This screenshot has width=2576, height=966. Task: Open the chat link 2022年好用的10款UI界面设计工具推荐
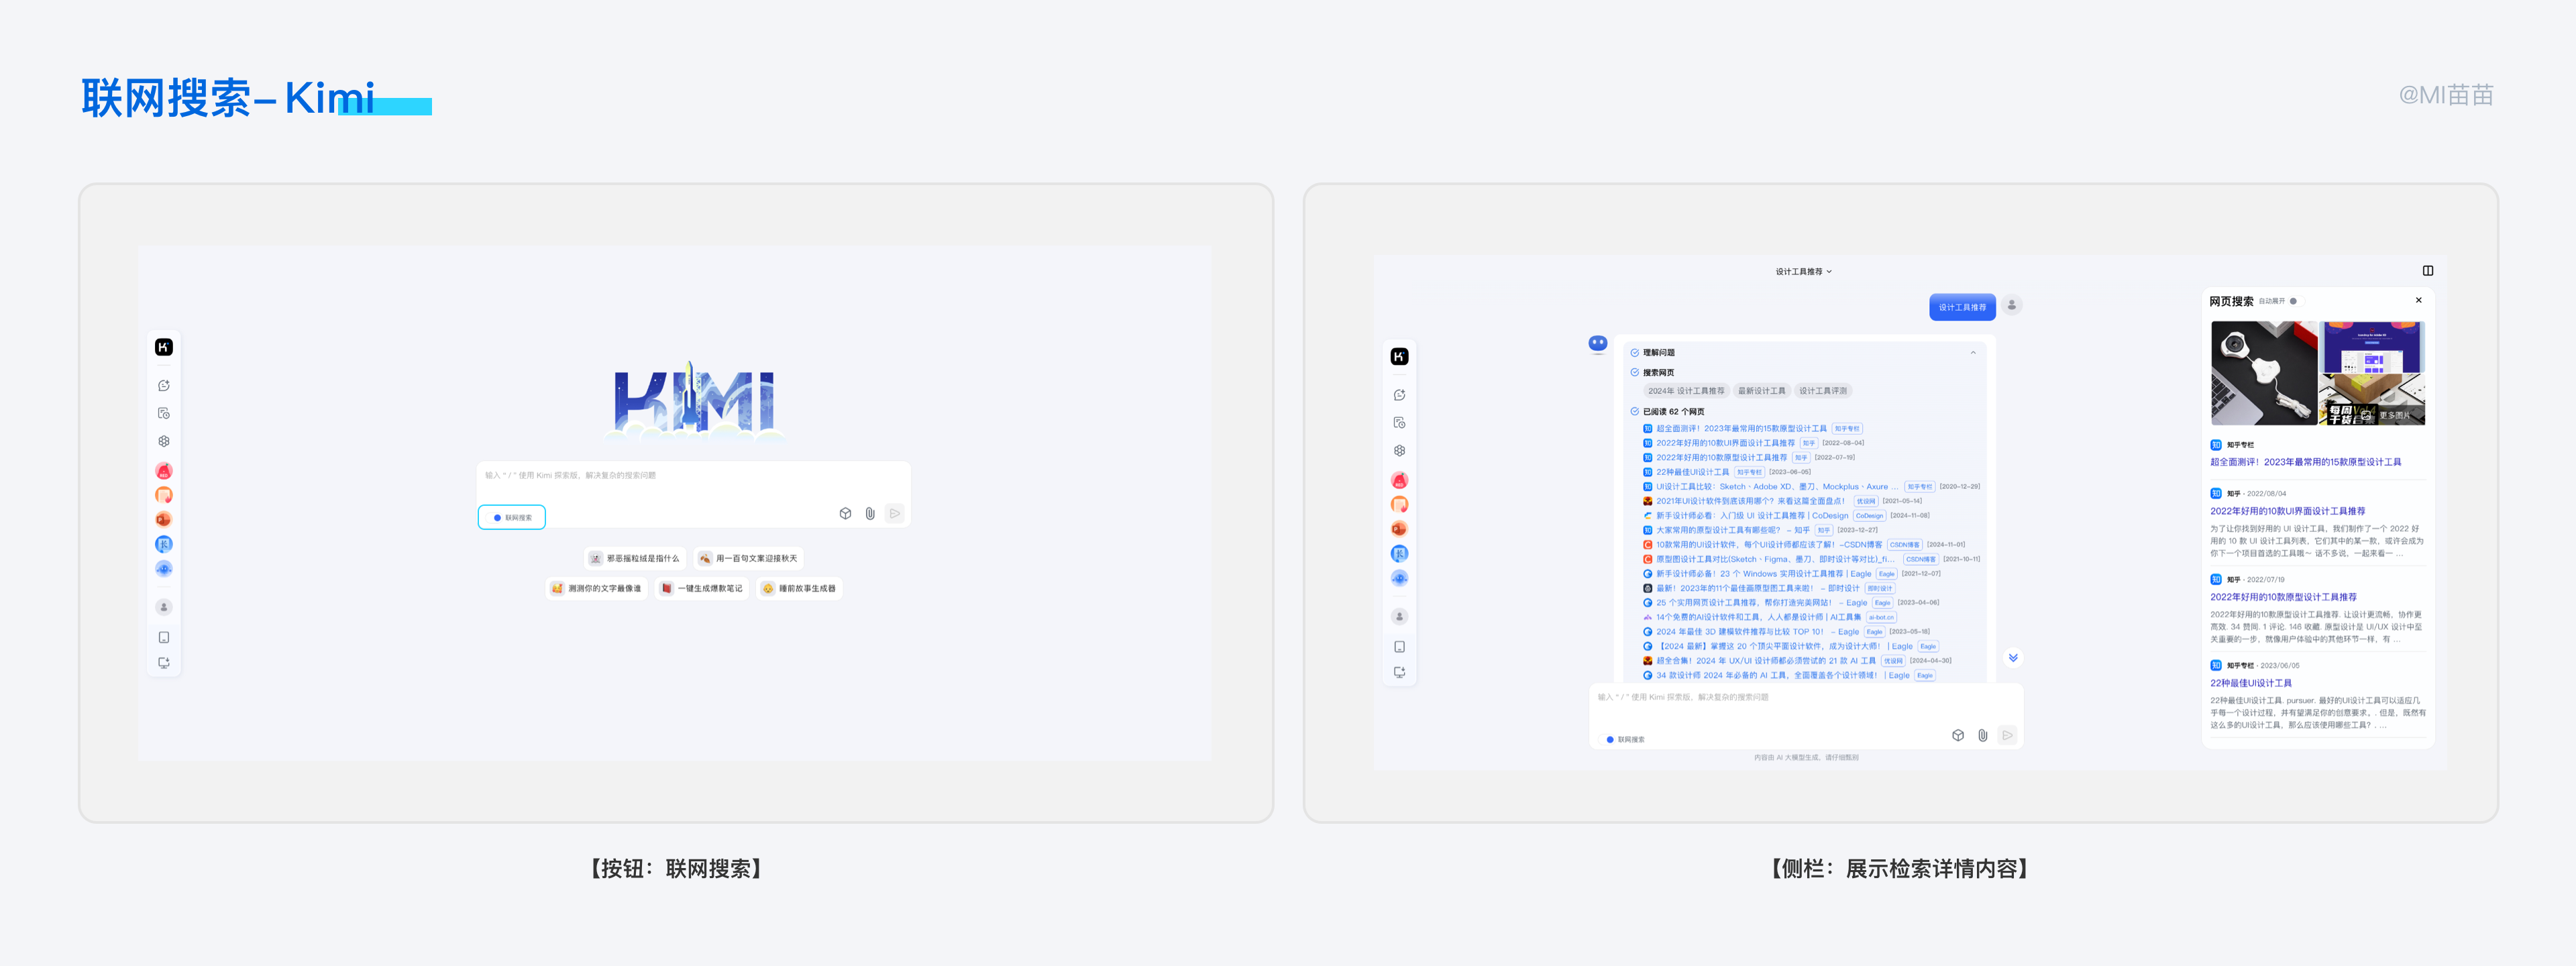(1725, 443)
